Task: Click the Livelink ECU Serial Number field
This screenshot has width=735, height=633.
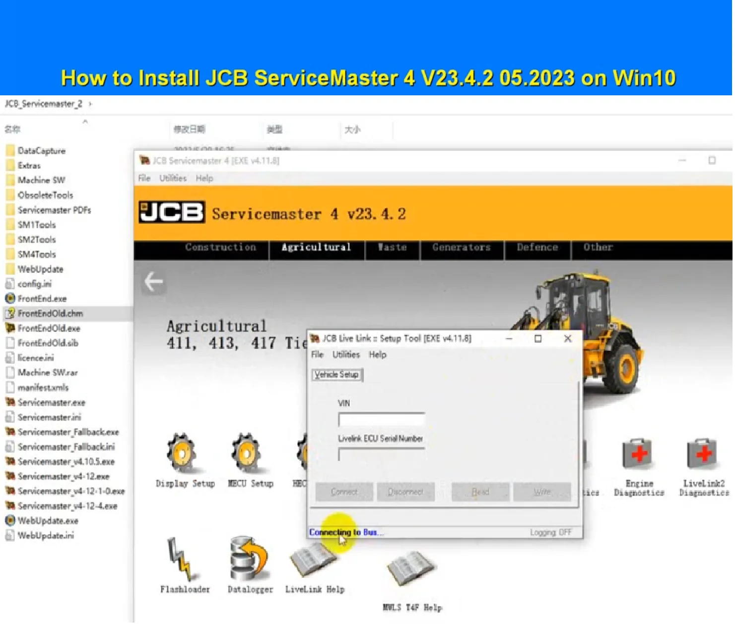Action: 382,456
